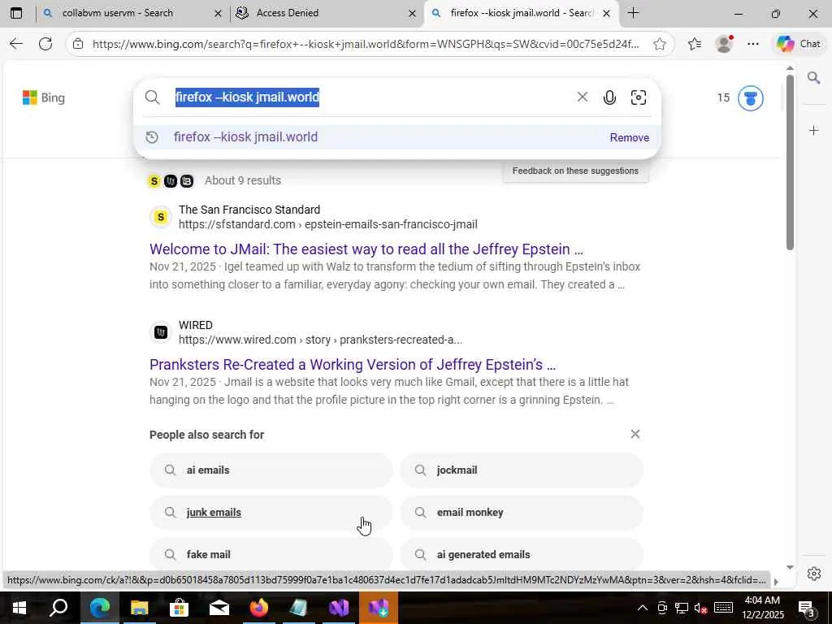The width and height of the screenshot is (832, 624).
Task: Open the notification center icon
Action: pos(807,608)
